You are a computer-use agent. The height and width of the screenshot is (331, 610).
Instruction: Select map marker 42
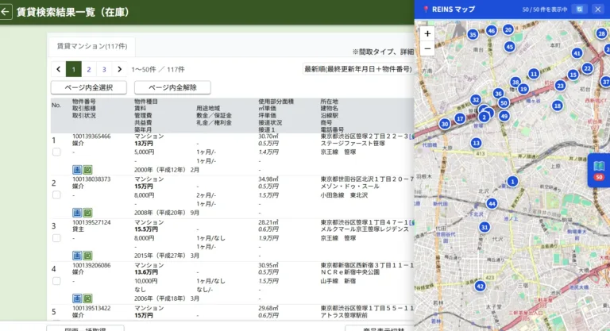coord(480,287)
